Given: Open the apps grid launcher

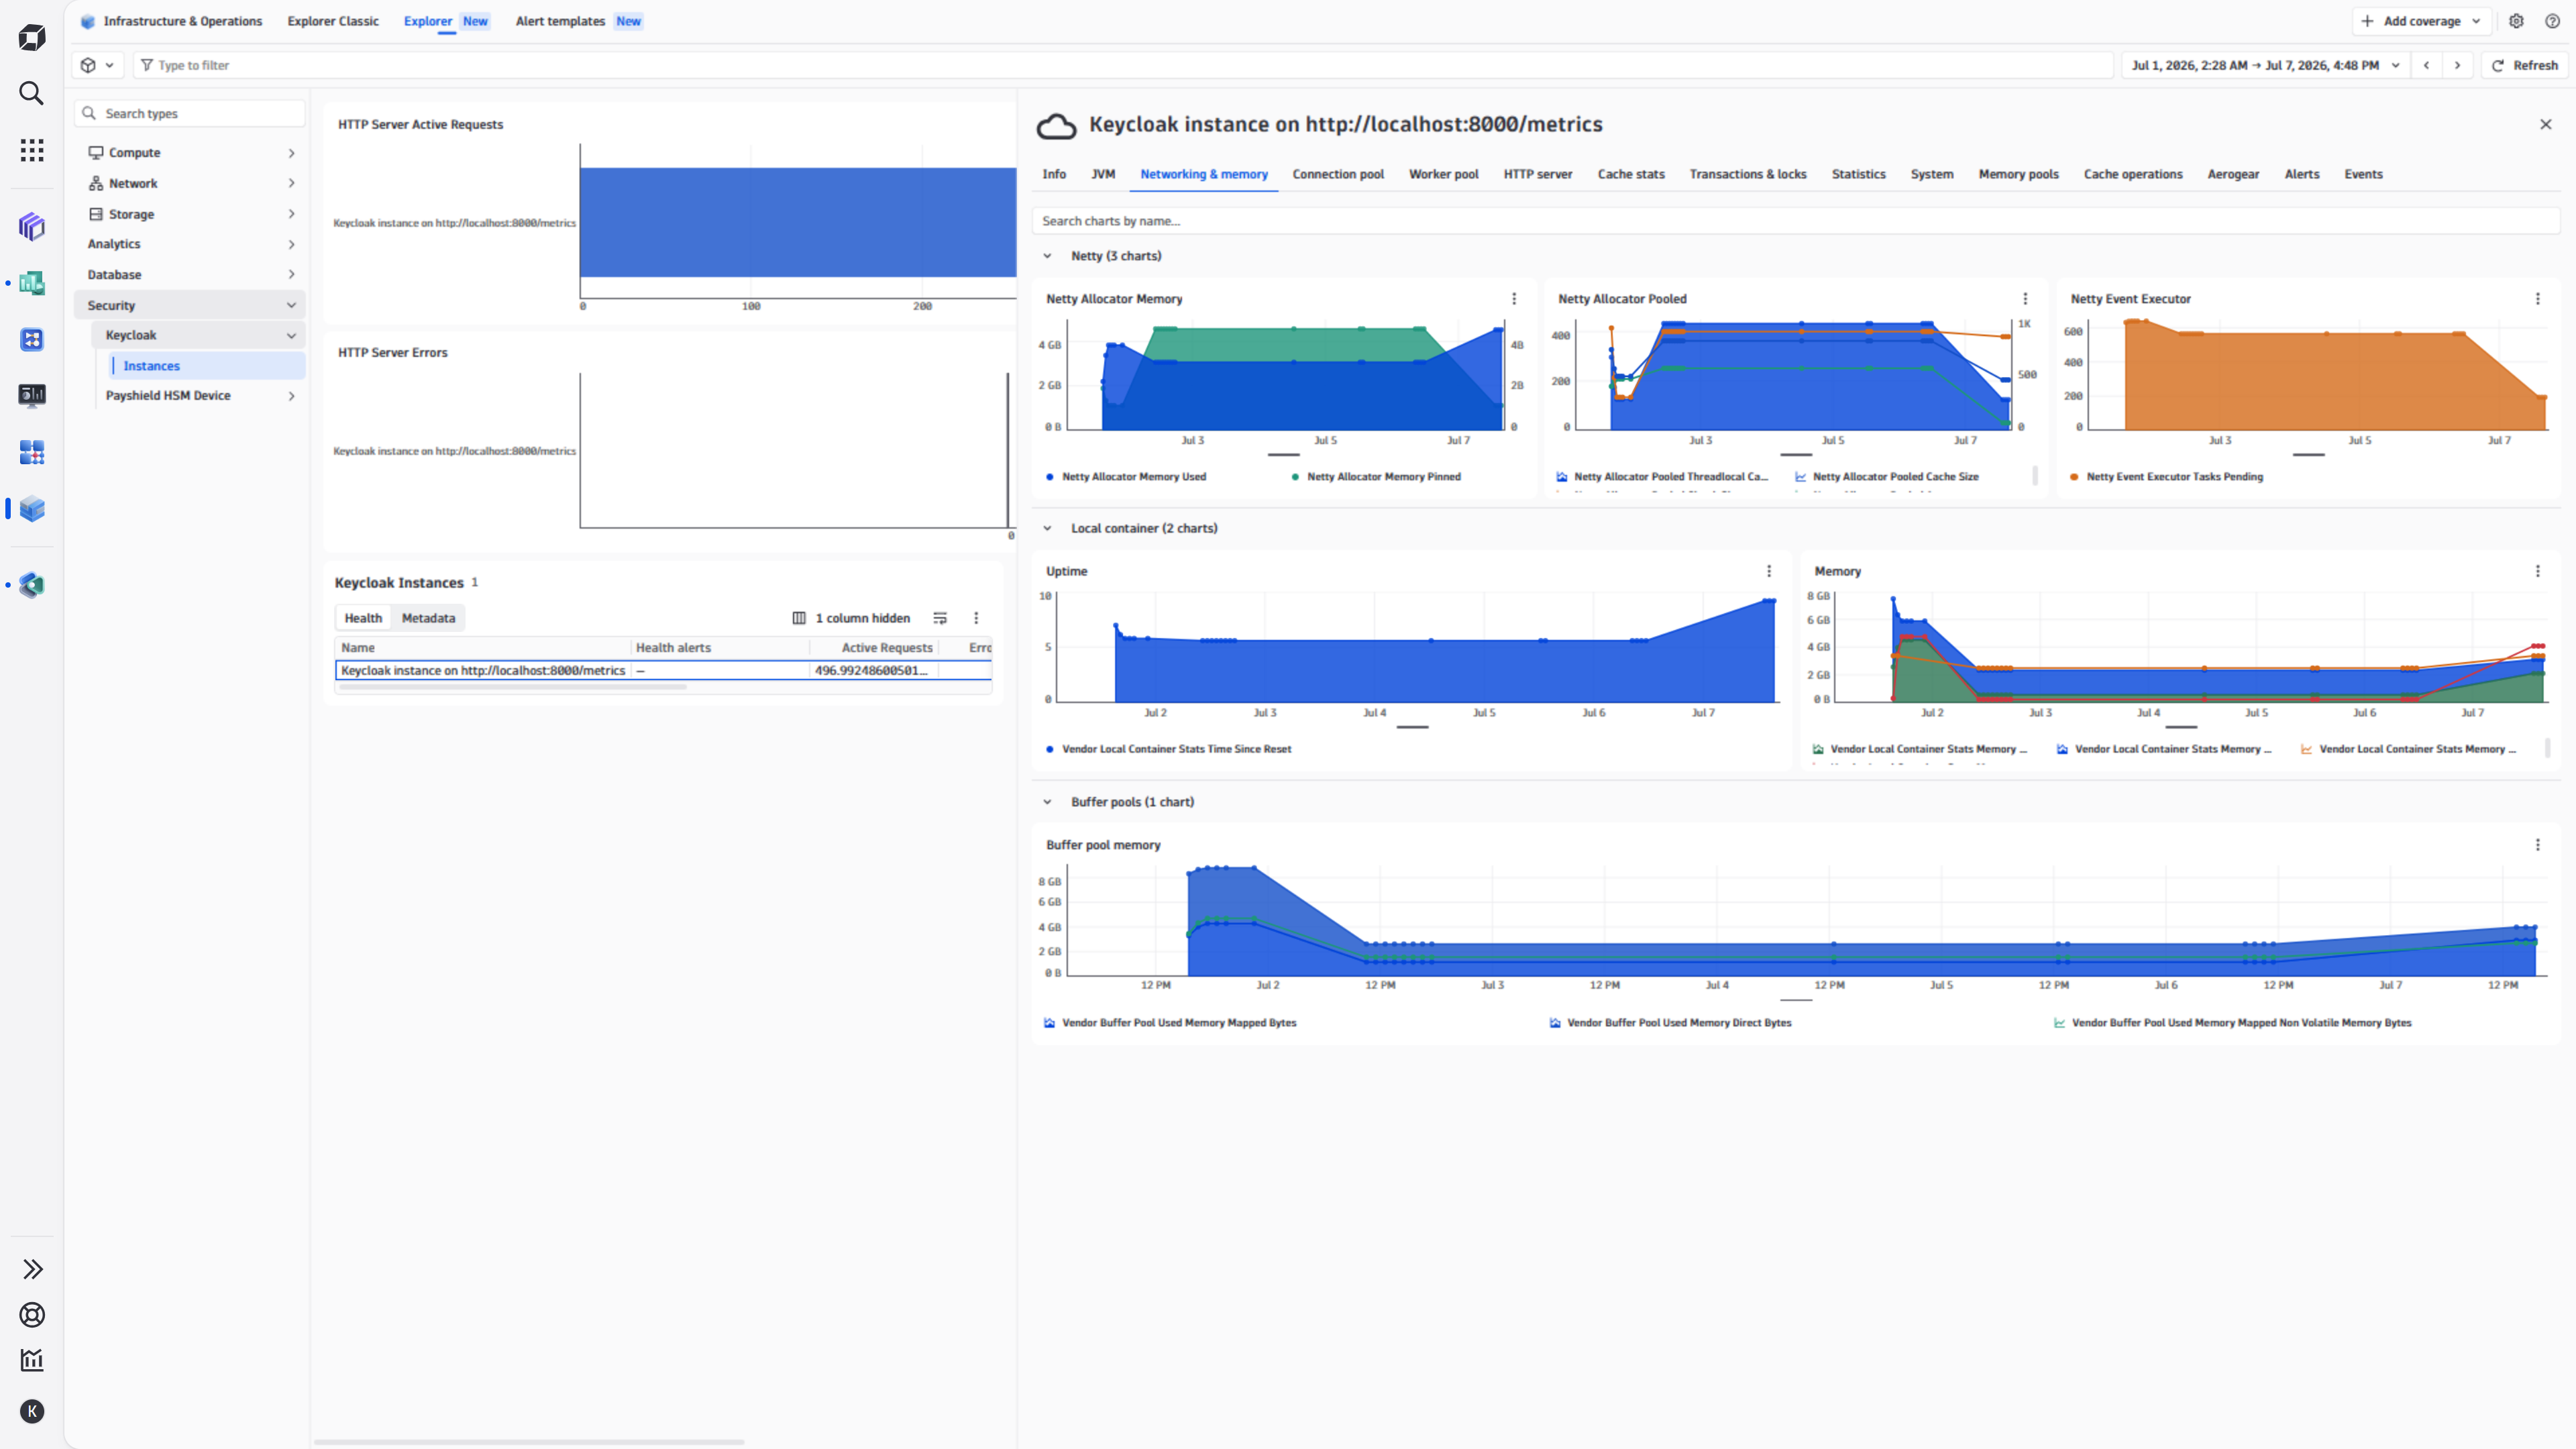Looking at the screenshot, I should (32, 150).
